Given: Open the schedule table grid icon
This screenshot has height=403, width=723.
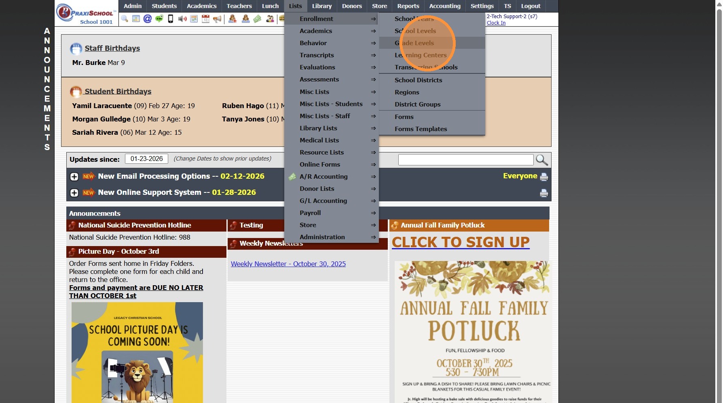Looking at the screenshot, I should (194, 19).
